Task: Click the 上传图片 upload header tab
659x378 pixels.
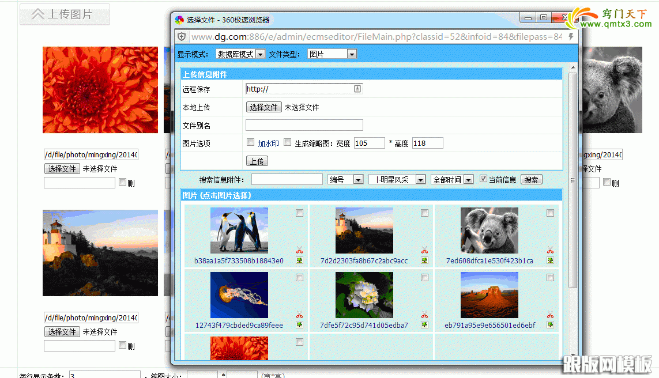Action: pos(65,14)
